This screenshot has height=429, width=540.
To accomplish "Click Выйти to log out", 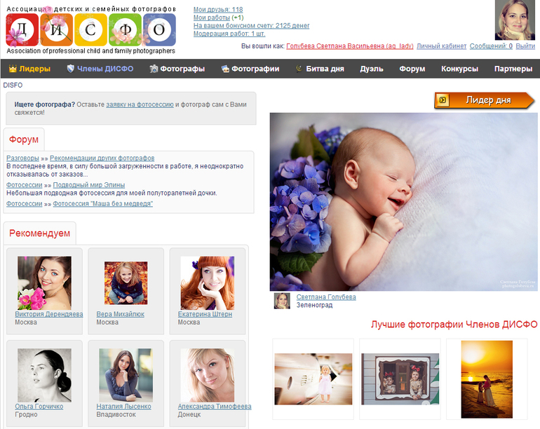I will pyautogui.click(x=525, y=46).
